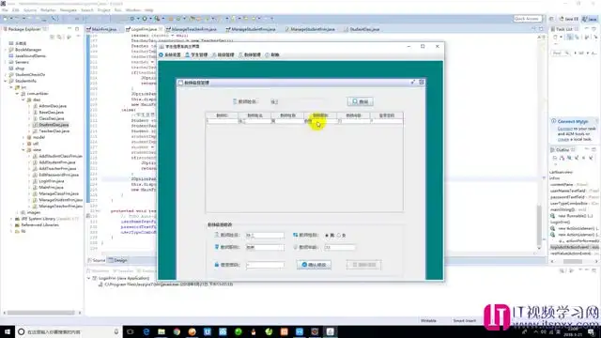Screen dimensions: 601x338
Task: Select AdminDao.java in Package Explorer
Action: [x=53, y=106]
